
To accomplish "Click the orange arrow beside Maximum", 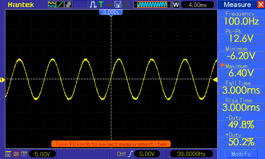I will (x=223, y=65).
